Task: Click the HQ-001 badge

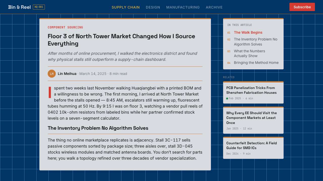Action: coord(39,7)
